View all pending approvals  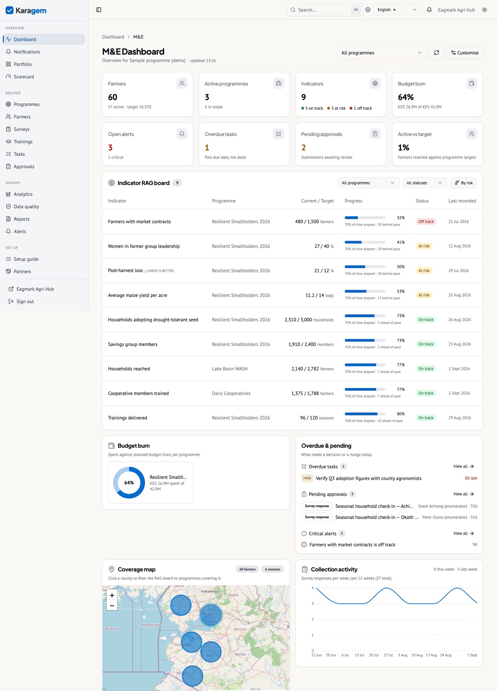tap(464, 494)
